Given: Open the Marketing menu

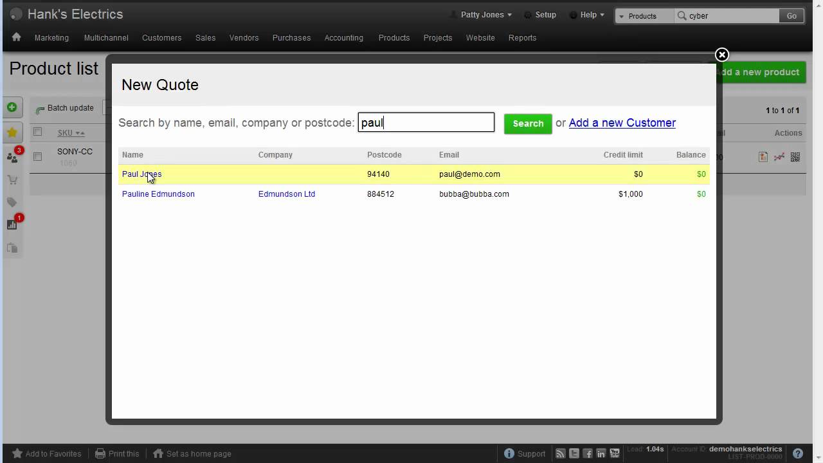Looking at the screenshot, I should 51,38.
